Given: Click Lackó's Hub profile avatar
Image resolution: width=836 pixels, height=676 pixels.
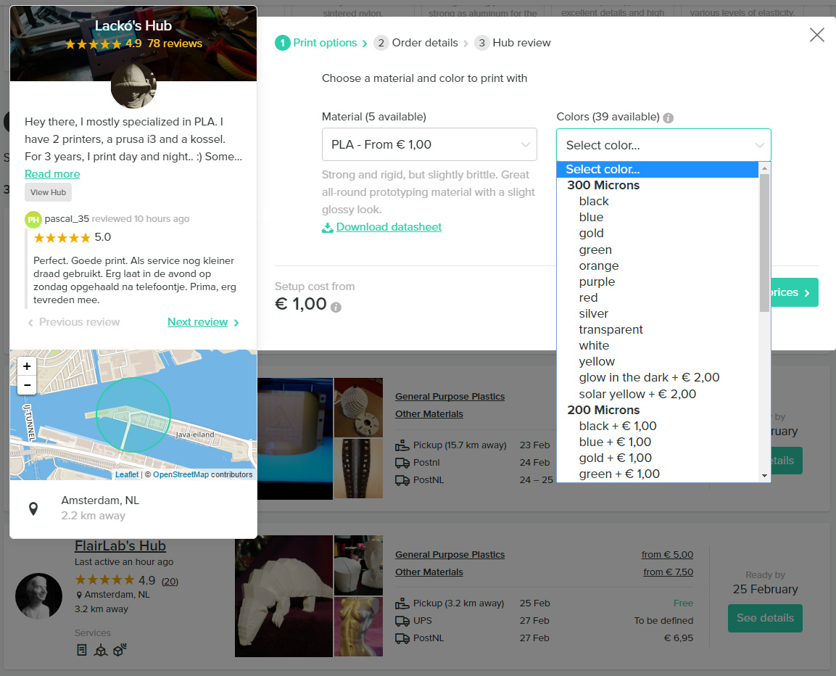Looking at the screenshot, I should (133, 86).
